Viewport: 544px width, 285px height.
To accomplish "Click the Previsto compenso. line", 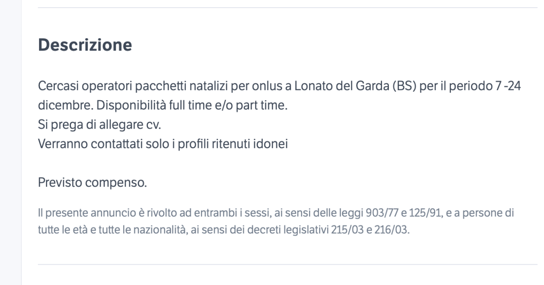I will [x=93, y=183].
